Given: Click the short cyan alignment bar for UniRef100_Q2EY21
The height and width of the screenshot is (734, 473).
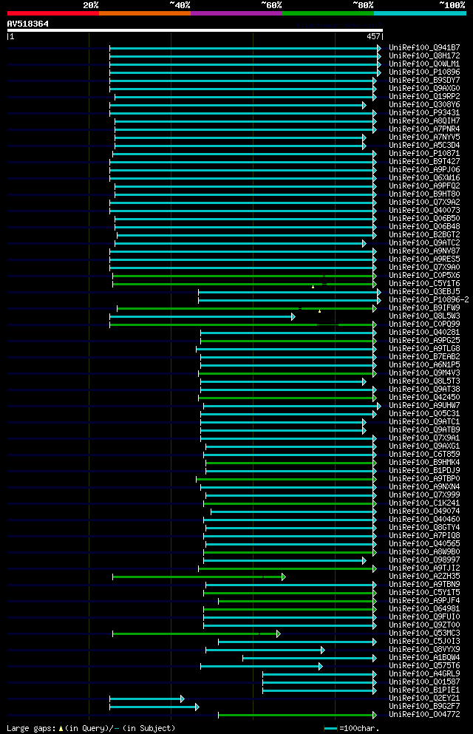Looking at the screenshot, I should (147, 699).
